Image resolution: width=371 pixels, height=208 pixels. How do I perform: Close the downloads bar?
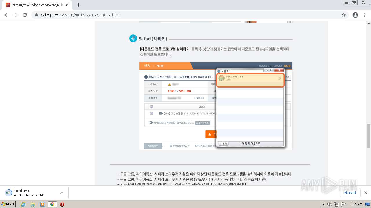coord(365,193)
